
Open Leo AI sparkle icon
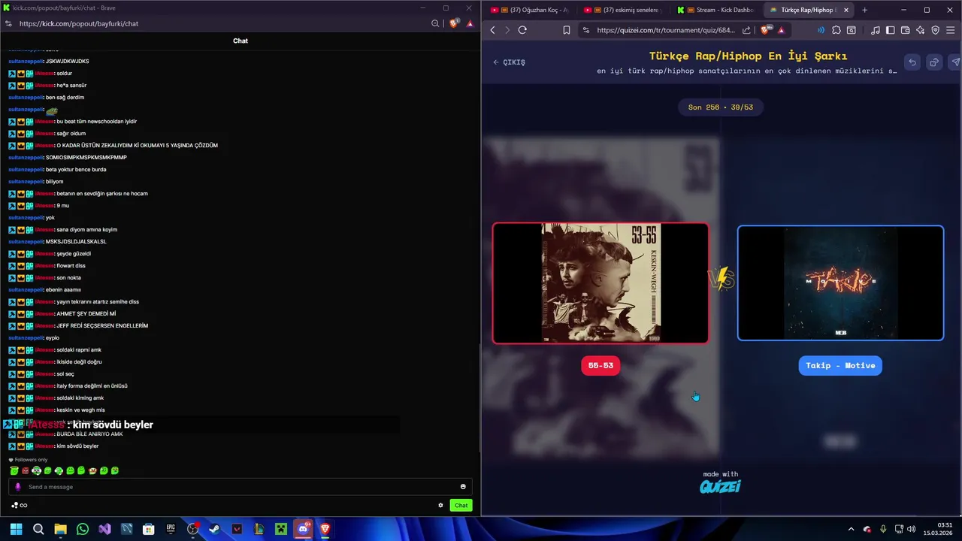point(921,30)
